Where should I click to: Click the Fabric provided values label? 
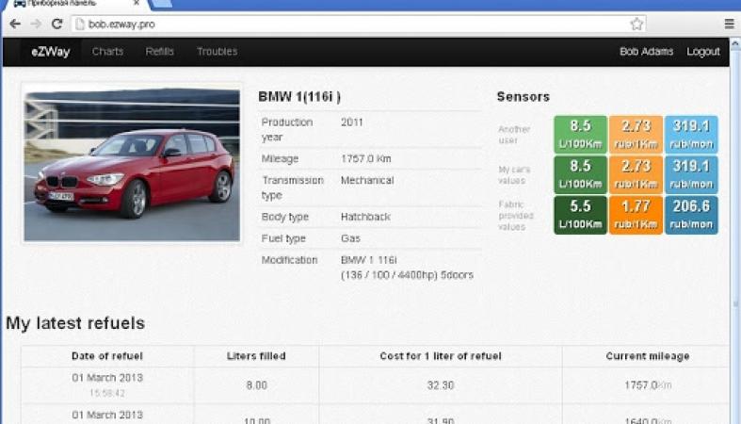[516, 216]
